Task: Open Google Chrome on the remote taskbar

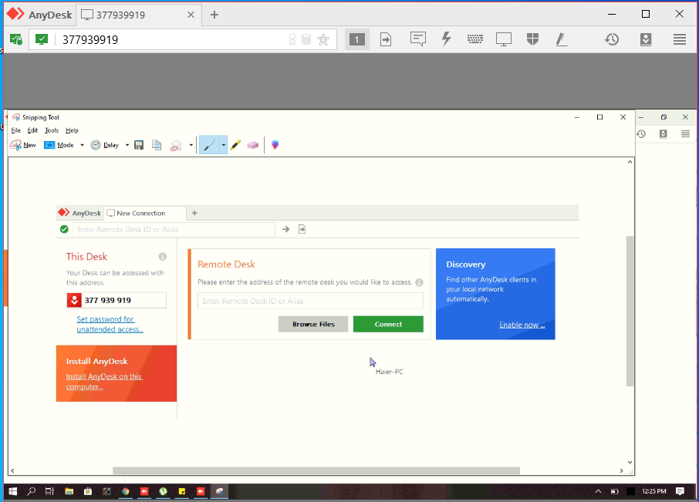Action: (126, 491)
